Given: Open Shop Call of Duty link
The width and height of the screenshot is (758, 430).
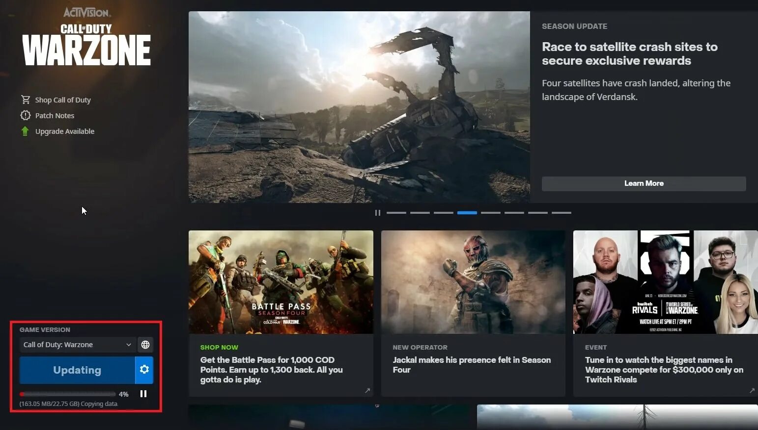Looking at the screenshot, I should (x=63, y=100).
